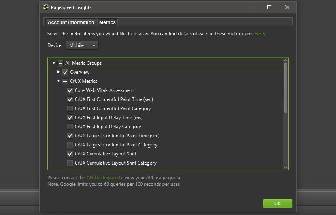Disable CrUX First Input Delay Time (ms)
This screenshot has height=215, width=336.
click(x=70, y=118)
